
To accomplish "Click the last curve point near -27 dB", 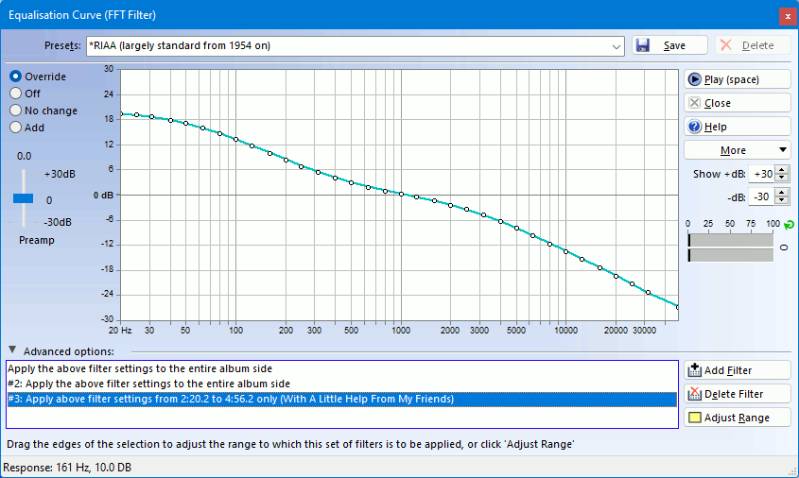I will tap(677, 307).
